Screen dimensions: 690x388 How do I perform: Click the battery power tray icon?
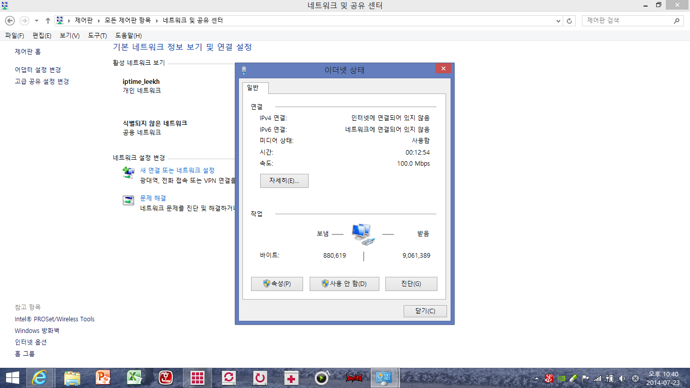(x=610, y=378)
